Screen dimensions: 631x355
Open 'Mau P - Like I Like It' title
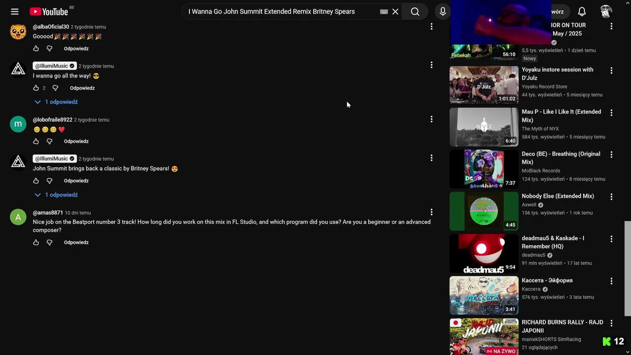(561, 116)
